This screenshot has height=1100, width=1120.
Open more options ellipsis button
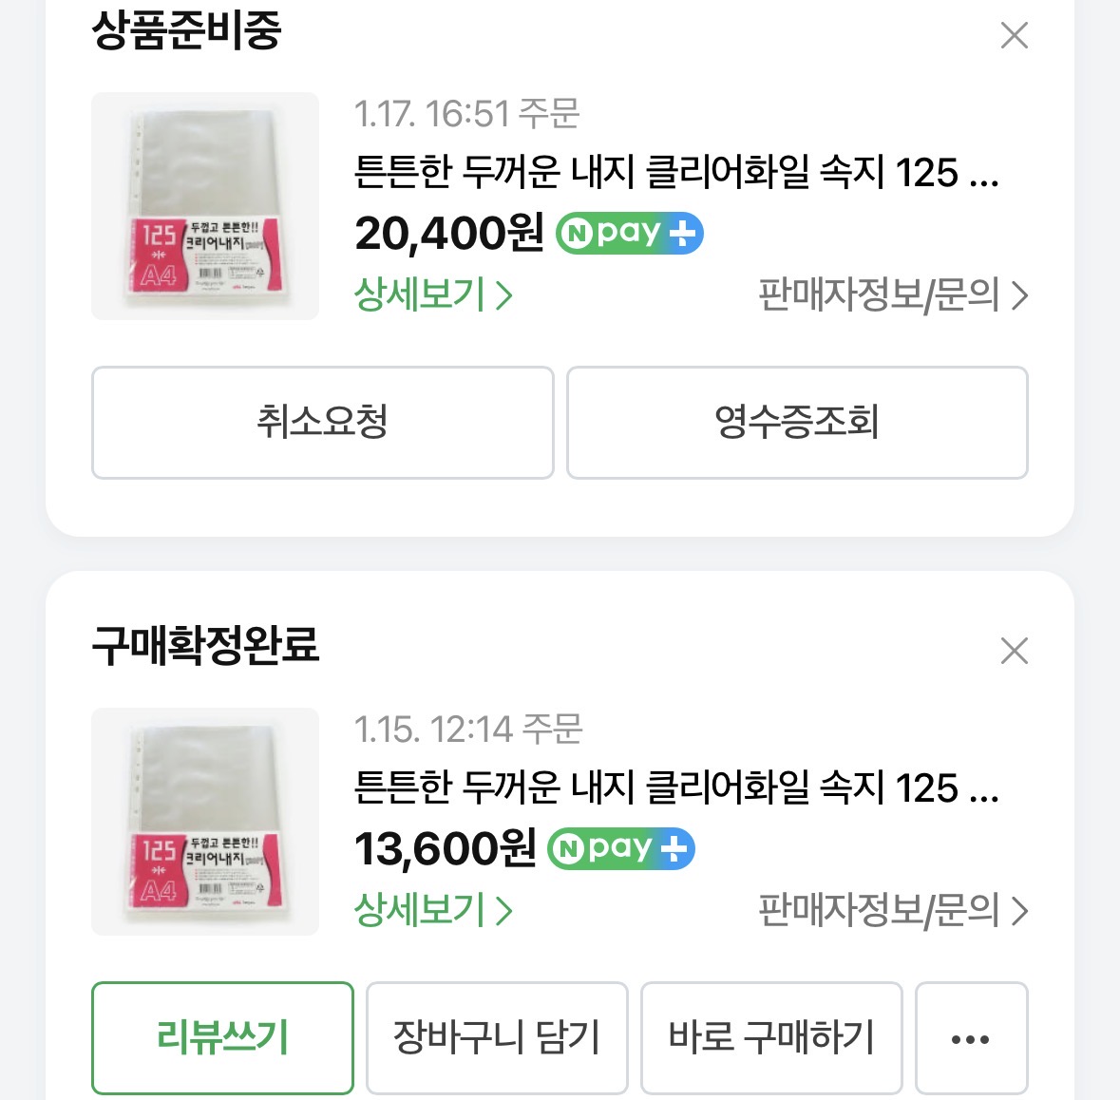coord(971,1038)
